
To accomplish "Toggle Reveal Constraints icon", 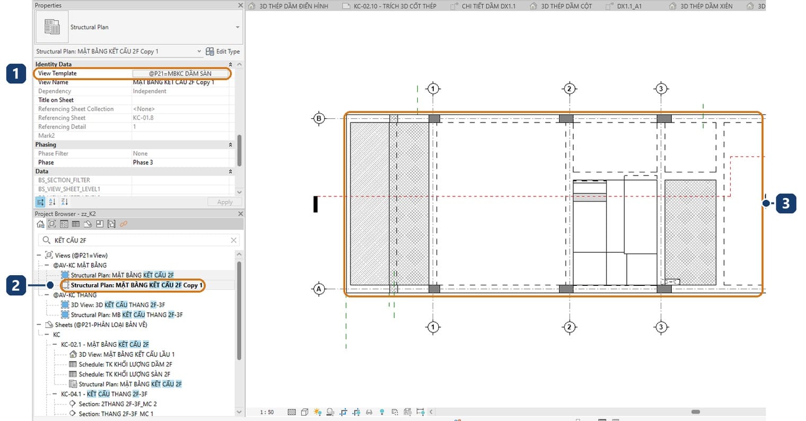I will 420,412.
